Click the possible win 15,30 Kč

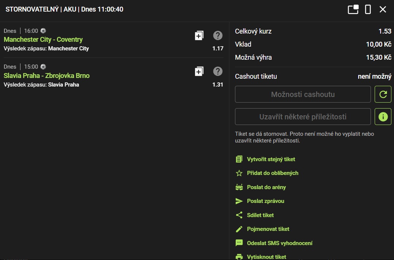tap(379, 57)
